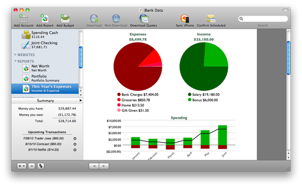Click the Groceries legend color swatch
This screenshot has width=302, height=187.
[119, 100]
